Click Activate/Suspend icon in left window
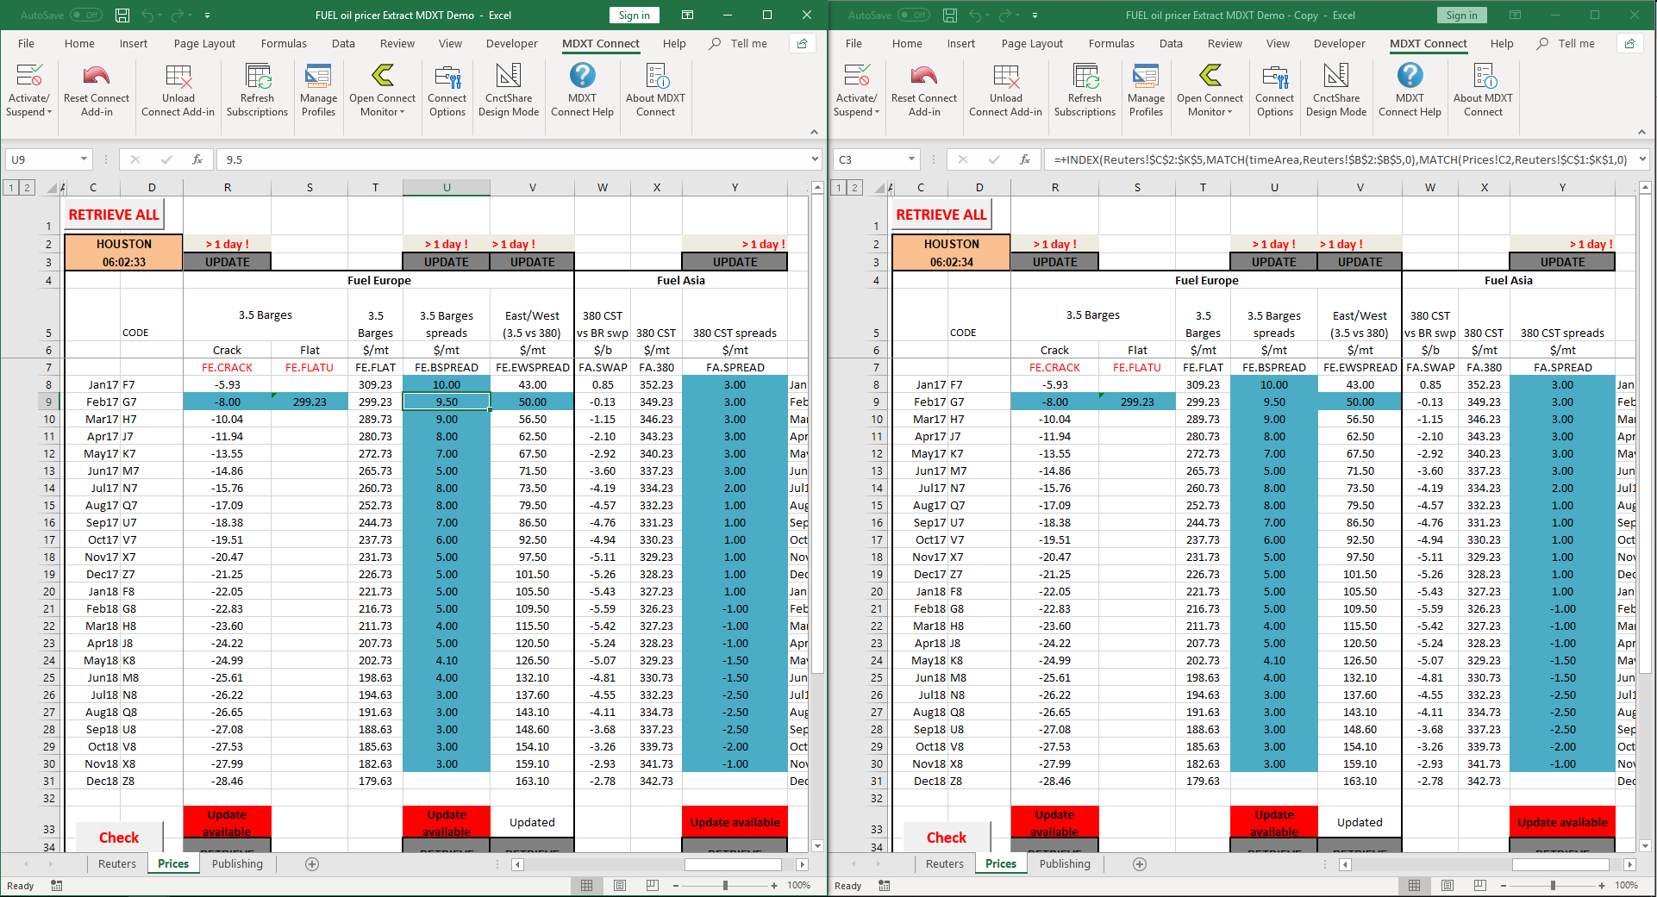The height and width of the screenshot is (897, 1657). pos(29,90)
